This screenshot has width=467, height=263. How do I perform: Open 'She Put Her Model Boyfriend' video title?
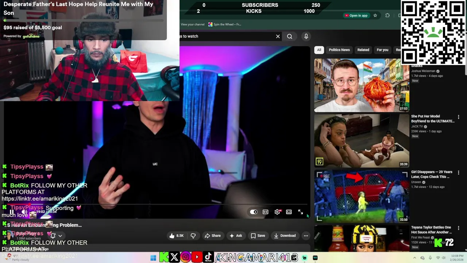click(x=433, y=119)
